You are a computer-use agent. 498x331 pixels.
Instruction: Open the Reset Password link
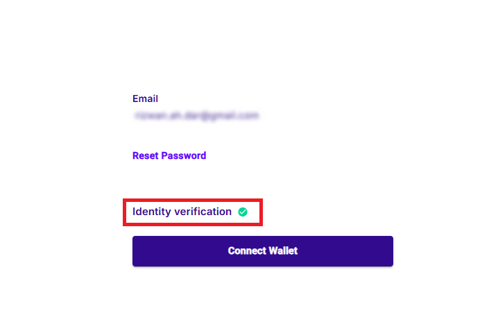pyautogui.click(x=169, y=155)
